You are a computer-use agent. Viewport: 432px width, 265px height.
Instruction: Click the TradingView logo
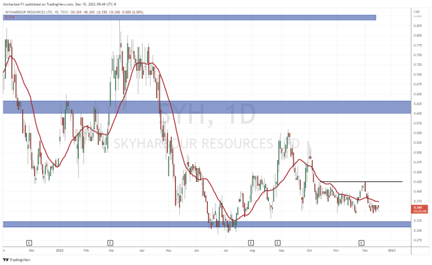pyautogui.click(x=17, y=260)
